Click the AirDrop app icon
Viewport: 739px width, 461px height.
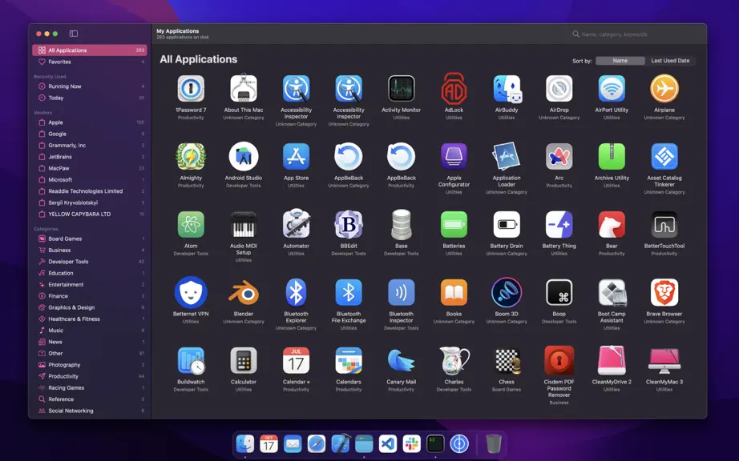point(559,88)
